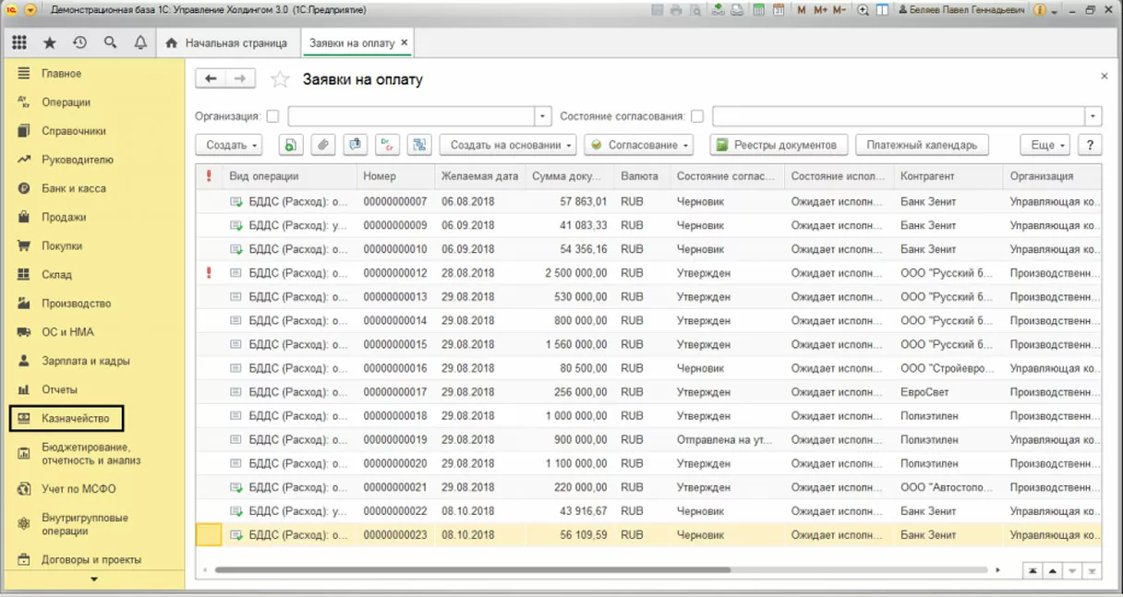Click the horizontal scrollbar under the table
Screen dimensions: 1123x597
(x=471, y=570)
